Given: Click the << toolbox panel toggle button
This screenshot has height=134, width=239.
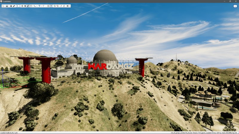Looking at the screenshot, I should tap(235, 6).
